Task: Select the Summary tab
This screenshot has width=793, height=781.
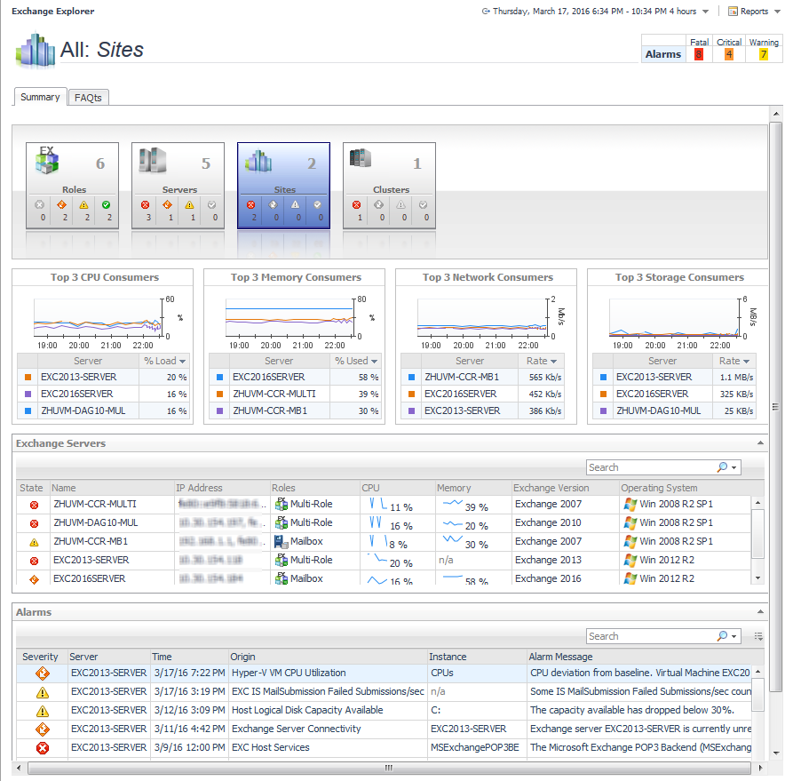Action: click(40, 97)
